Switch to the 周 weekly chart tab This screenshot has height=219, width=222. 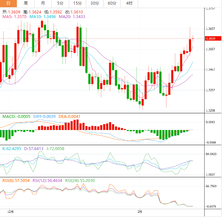[x=26, y=3]
